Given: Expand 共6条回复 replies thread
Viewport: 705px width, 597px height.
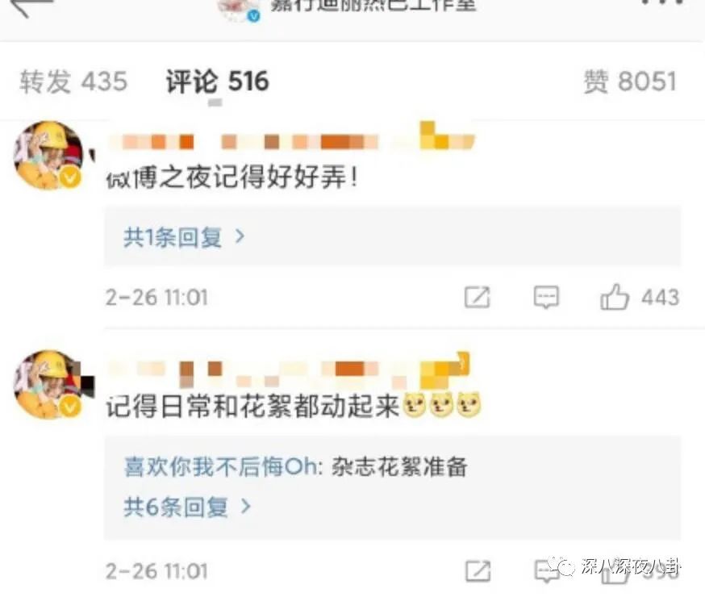Looking at the screenshot, I should [186, 507].
